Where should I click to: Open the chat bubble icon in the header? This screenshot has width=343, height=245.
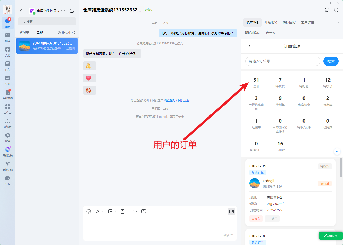327,10
